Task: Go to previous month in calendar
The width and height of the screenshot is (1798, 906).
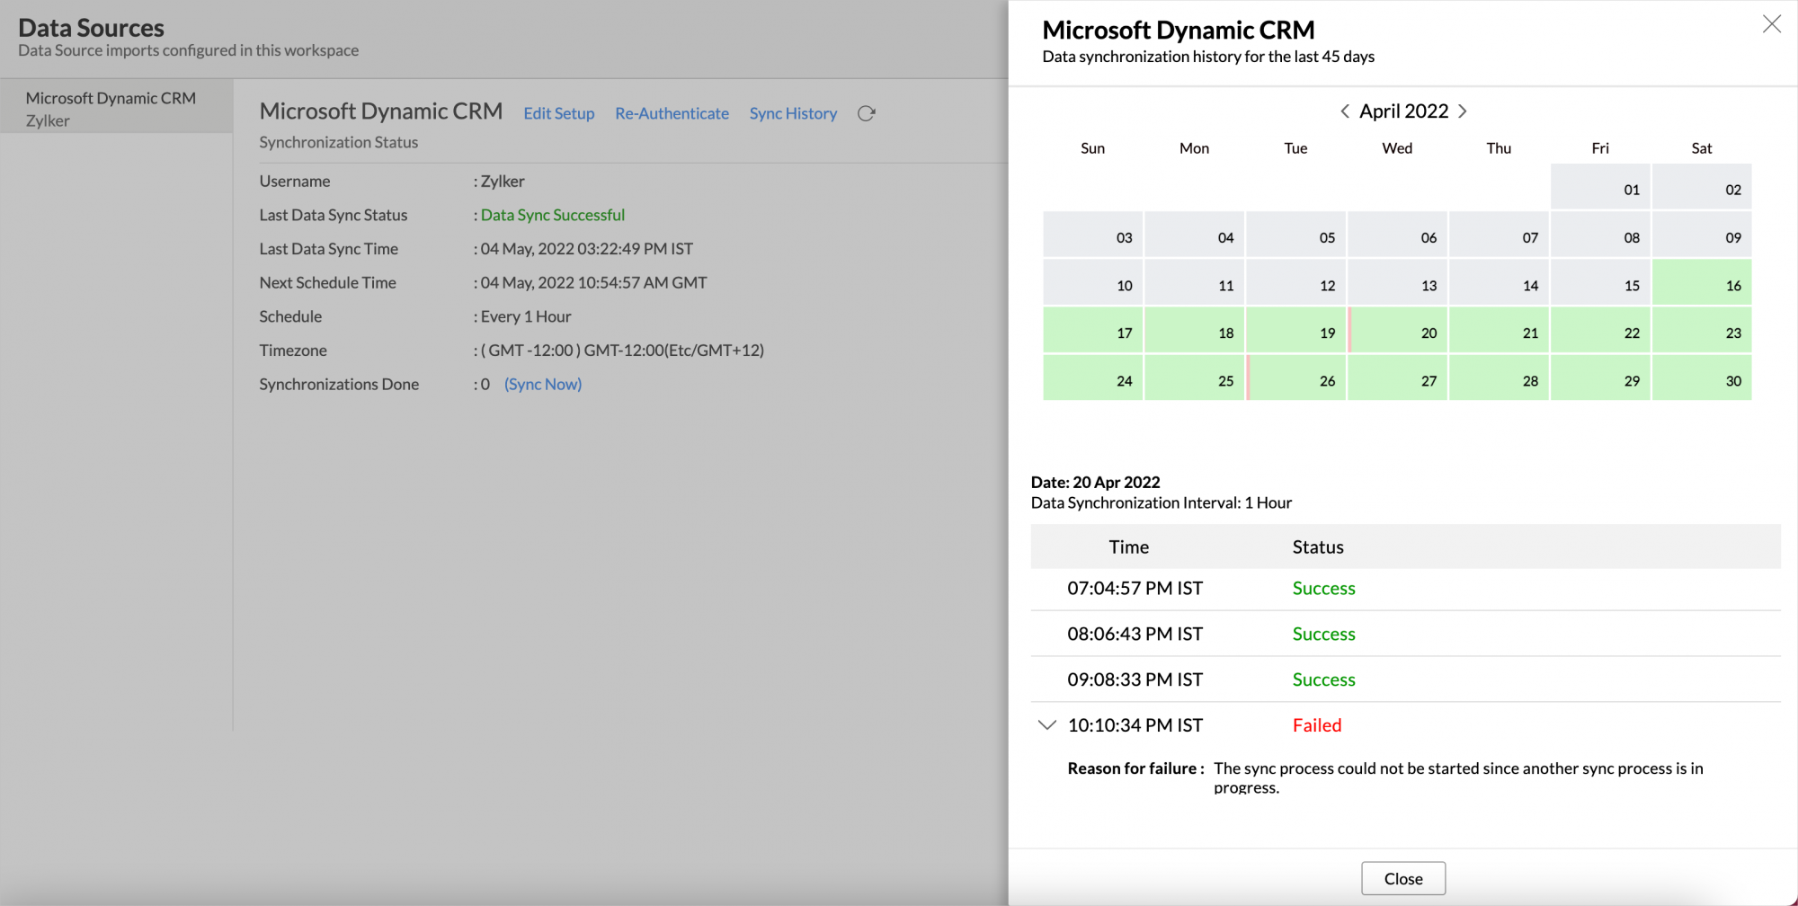Action: (x=1345, y=111)
